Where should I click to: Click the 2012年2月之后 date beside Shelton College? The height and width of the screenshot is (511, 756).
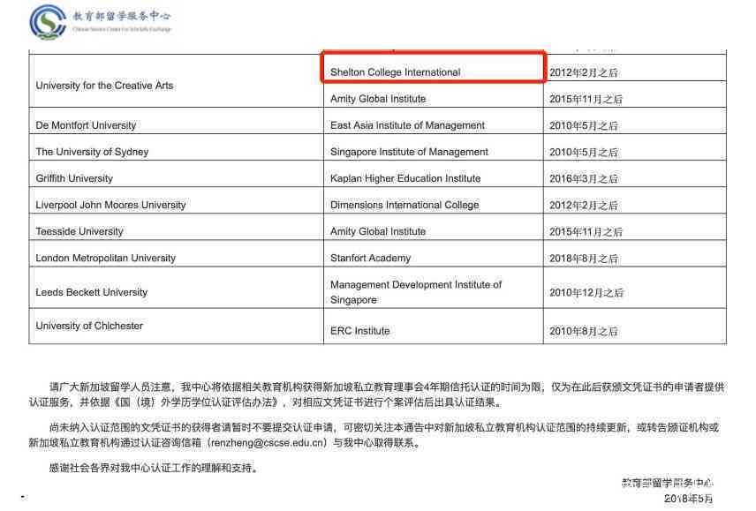coord(584,72)
